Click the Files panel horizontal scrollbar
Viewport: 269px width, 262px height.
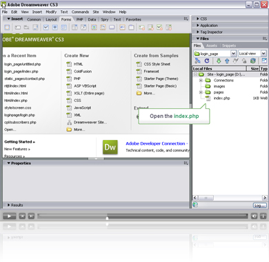[x=230, y=198]
